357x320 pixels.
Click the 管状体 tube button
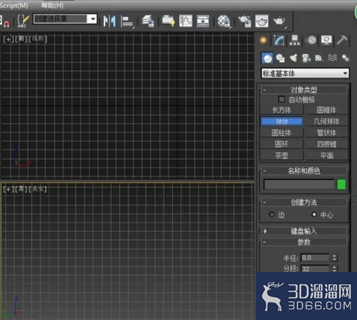(x=327, y=133)
